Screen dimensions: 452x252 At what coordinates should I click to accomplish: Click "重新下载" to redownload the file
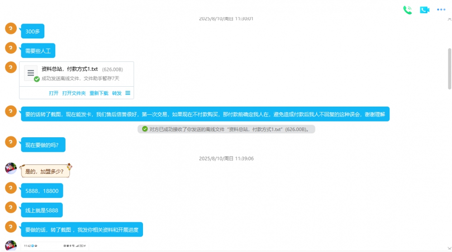(x=99, y=93)
